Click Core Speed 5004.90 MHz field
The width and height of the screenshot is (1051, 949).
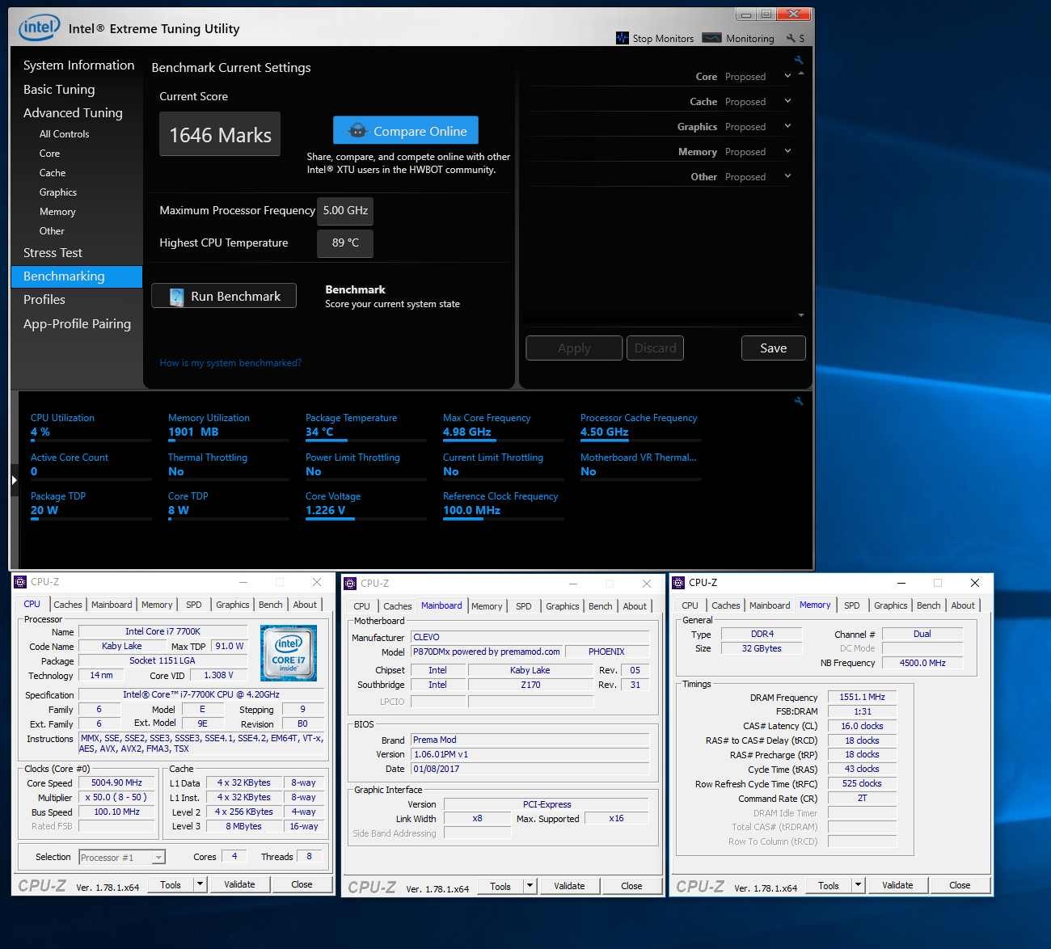tap(116, 783)
